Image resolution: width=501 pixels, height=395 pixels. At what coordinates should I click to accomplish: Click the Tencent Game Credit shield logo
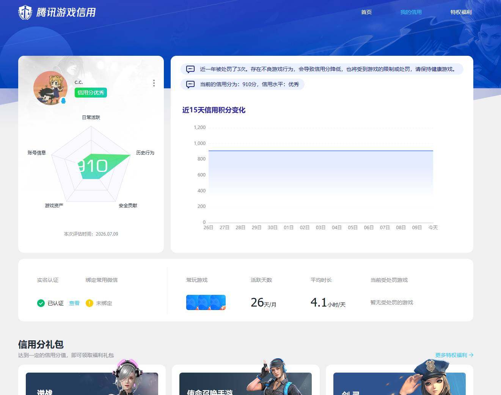[x=25, y=12]
